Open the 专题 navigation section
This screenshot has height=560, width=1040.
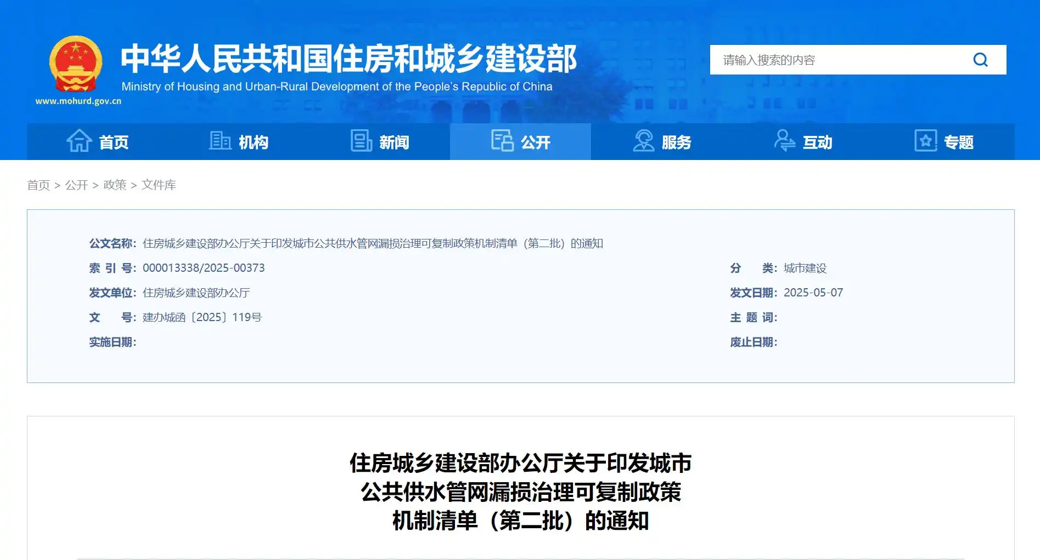click(958, 142)
